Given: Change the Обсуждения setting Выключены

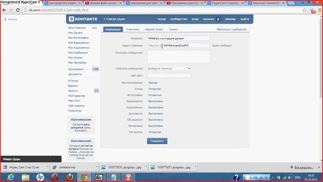Looking at the screenshot, I should [156, 120].
